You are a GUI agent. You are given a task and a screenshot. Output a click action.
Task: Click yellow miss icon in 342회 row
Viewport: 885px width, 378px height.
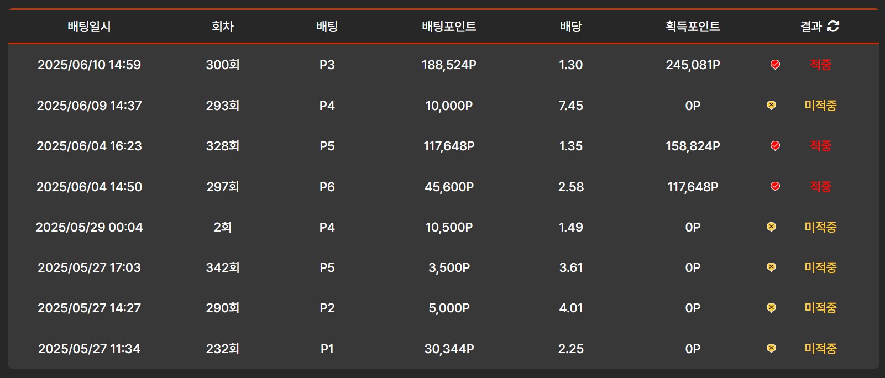coord(771,267)
